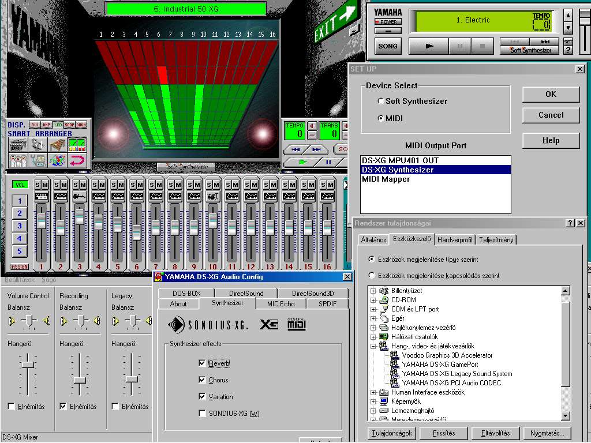Expand the COM és LPT port node

pos(373,309)
